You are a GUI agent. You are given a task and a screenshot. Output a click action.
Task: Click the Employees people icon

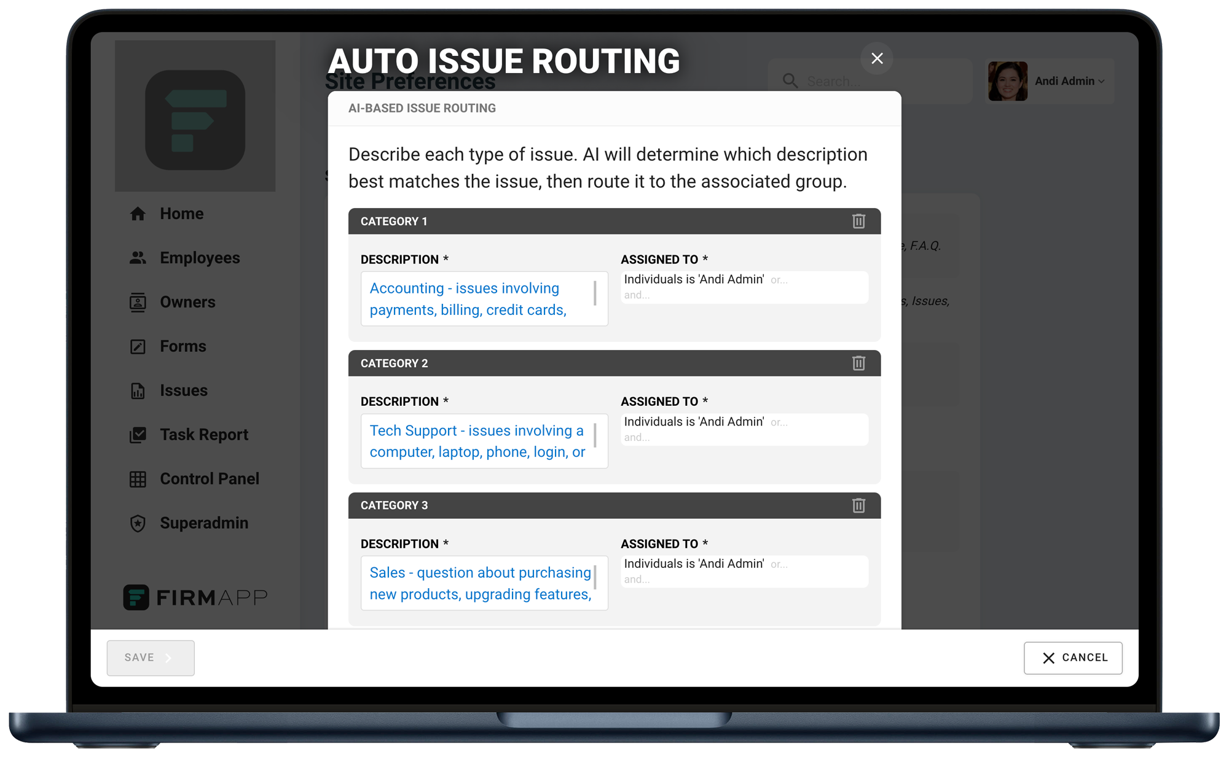click(x=138, y=258)
